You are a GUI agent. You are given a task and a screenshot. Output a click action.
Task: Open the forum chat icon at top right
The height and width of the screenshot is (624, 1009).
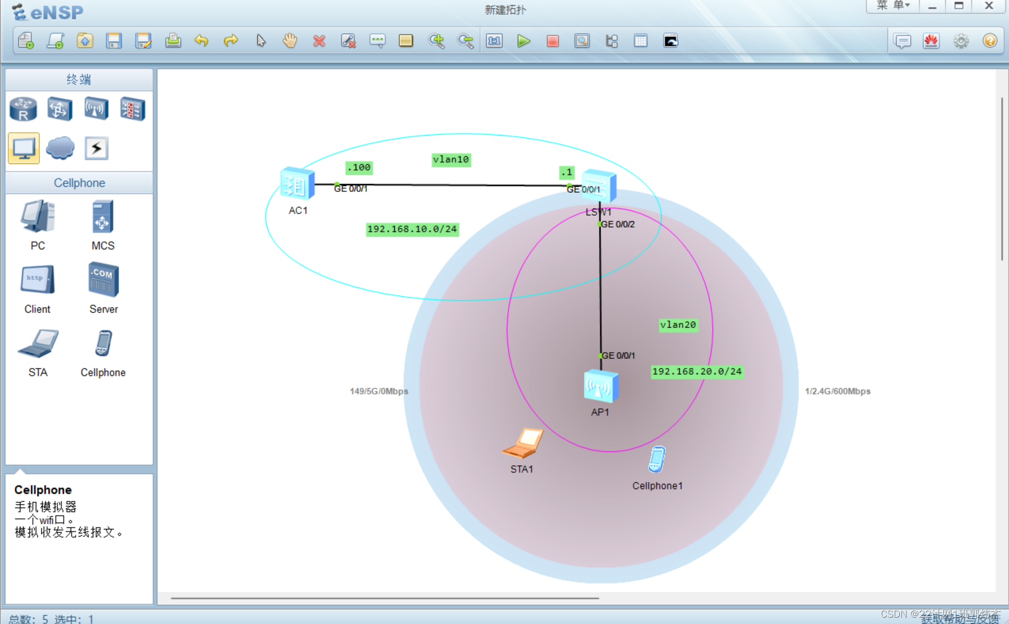[902, 41]
